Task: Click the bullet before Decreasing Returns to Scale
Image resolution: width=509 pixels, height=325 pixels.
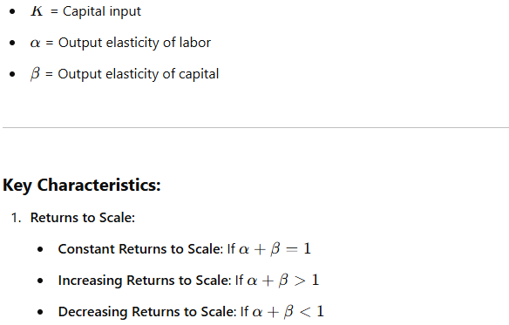Action: pos(40,312)
